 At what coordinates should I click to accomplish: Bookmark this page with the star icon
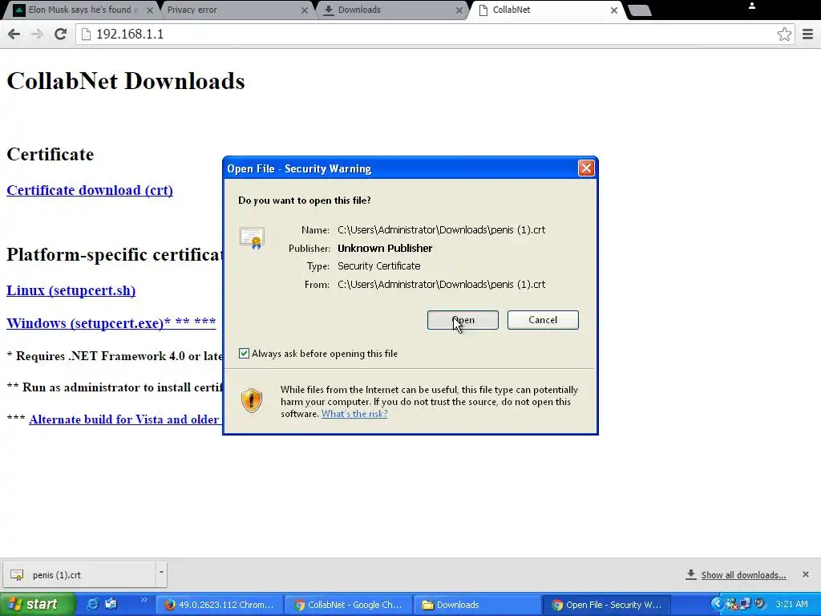coord(784,34)
